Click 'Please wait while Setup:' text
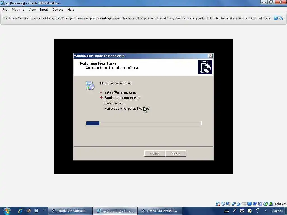The width and height of the screenshot is (287, 215). tap(116, 83)
